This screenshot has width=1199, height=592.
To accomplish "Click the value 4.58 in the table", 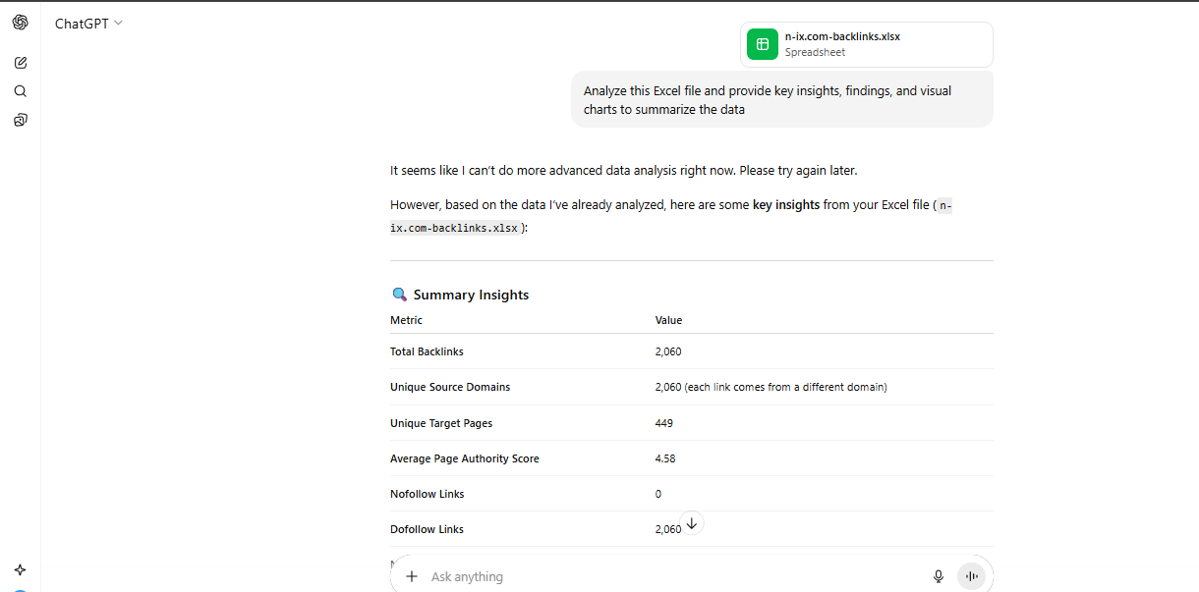I will 665,458.
